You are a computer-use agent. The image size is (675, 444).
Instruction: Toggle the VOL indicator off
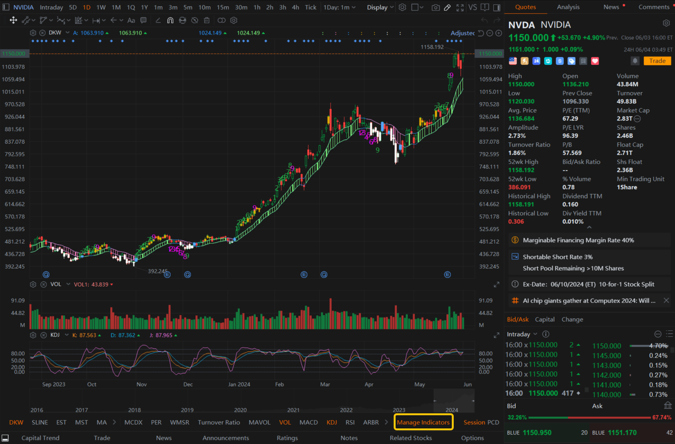pyautogui.click(x=285, y=422)
